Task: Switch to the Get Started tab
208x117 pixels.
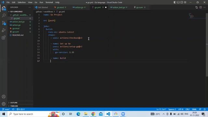Action: (x=43, y=7)
